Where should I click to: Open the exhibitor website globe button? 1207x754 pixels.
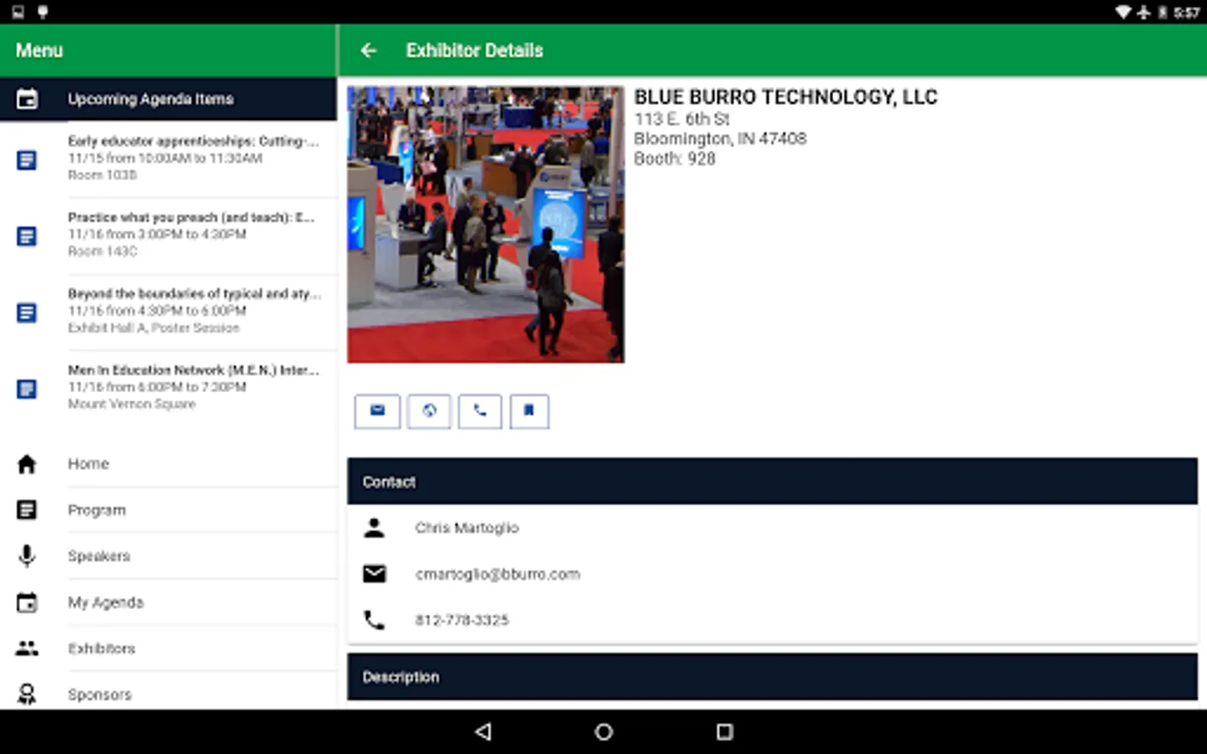[x=429, y=411]
